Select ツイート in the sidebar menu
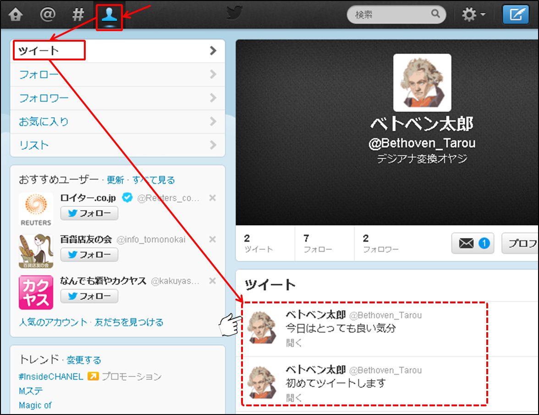 tap(117, 51)
